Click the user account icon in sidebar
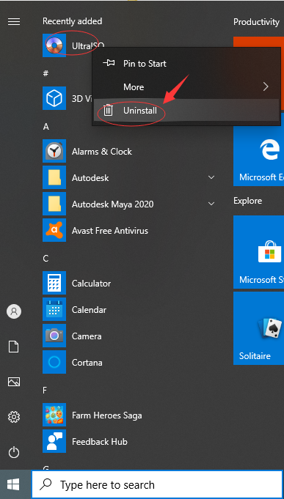Screen dimensions: 284x499 [x=14, y=311]
